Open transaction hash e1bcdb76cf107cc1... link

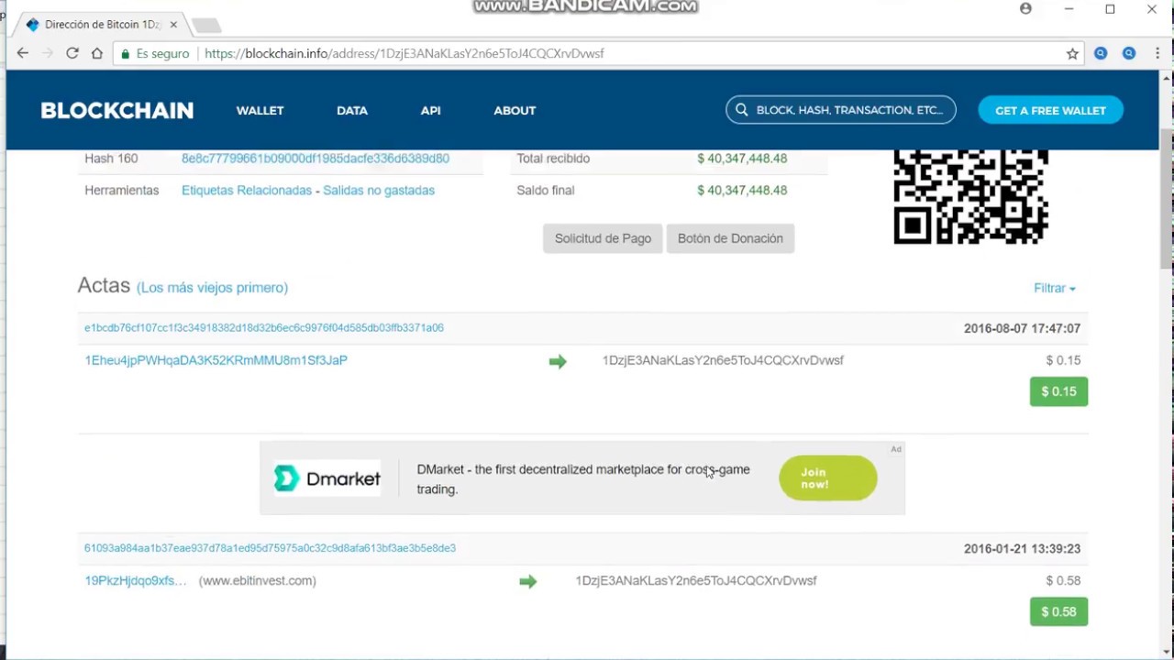[x=264, y=328]
